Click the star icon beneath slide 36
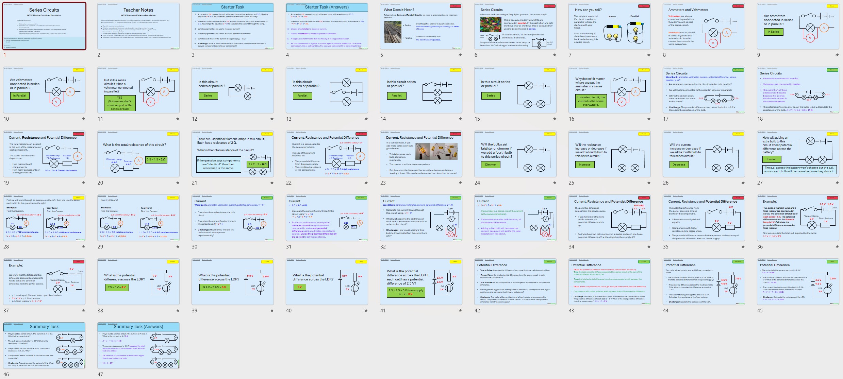This screenshot has width=843, height=379. tap(837, 247)
